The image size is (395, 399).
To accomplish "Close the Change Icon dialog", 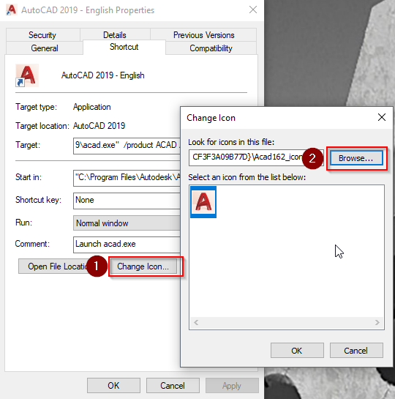I will [x=382, y=117].
